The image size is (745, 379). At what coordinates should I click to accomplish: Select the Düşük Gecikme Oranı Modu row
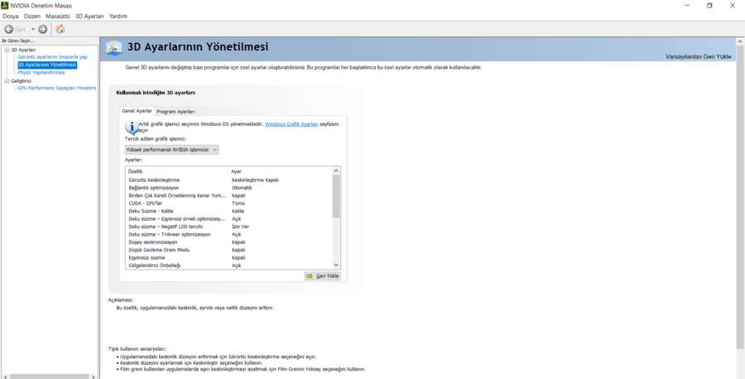(228, 250)
